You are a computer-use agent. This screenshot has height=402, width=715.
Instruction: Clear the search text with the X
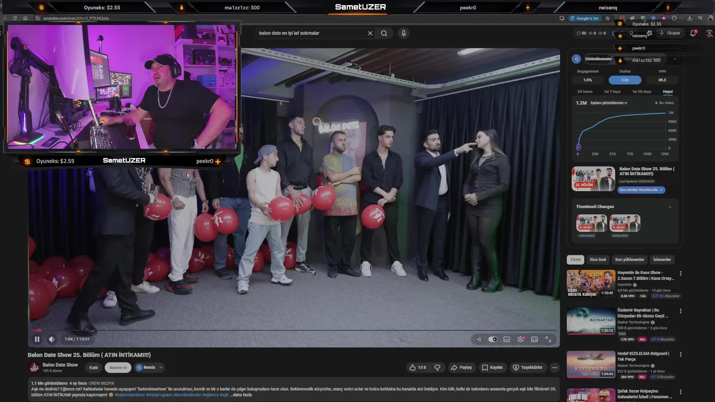(x=370, y=33)
